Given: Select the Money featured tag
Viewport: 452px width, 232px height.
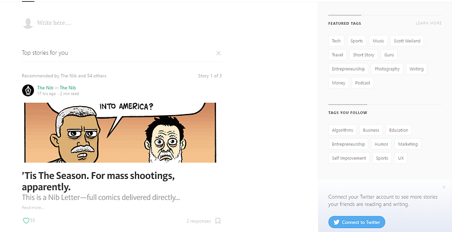Looking at the screenshot, I should (338, 82).
